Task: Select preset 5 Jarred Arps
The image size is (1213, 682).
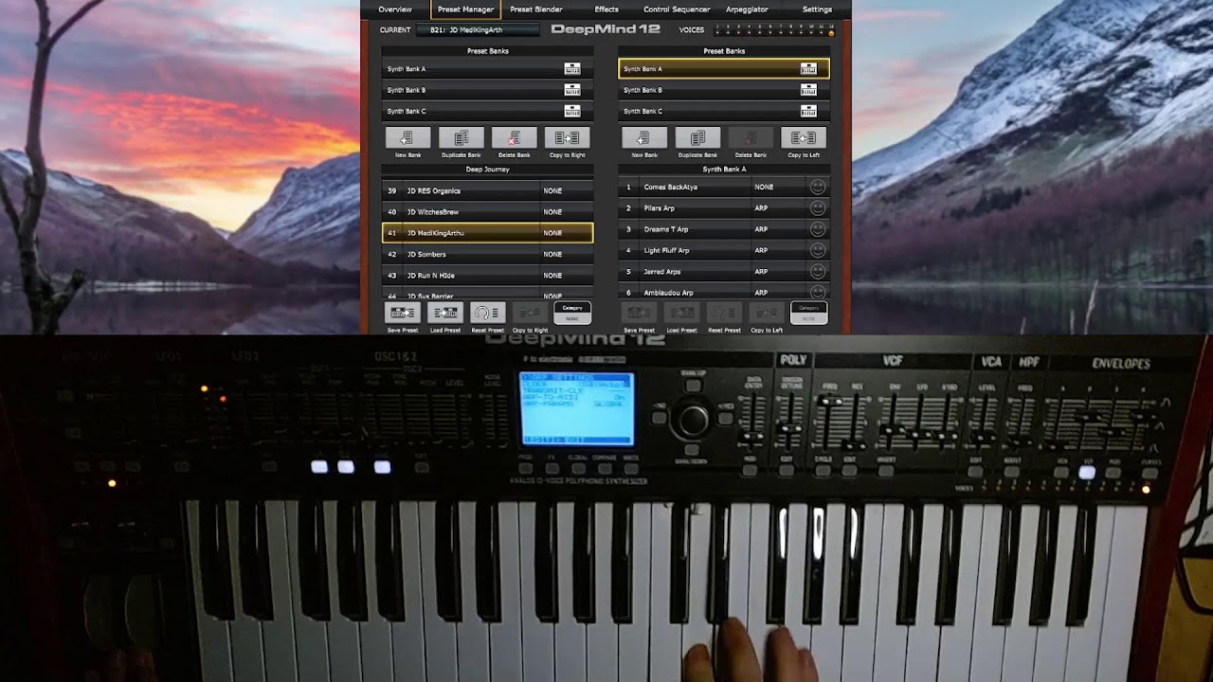Action: click(x=724, y=271)
